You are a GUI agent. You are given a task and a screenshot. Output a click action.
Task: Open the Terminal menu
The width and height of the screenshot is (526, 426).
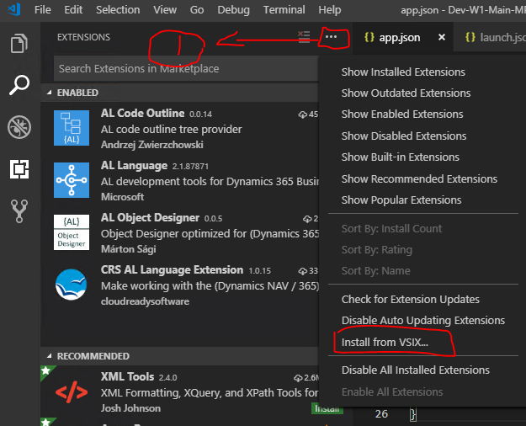coord(284,10)
